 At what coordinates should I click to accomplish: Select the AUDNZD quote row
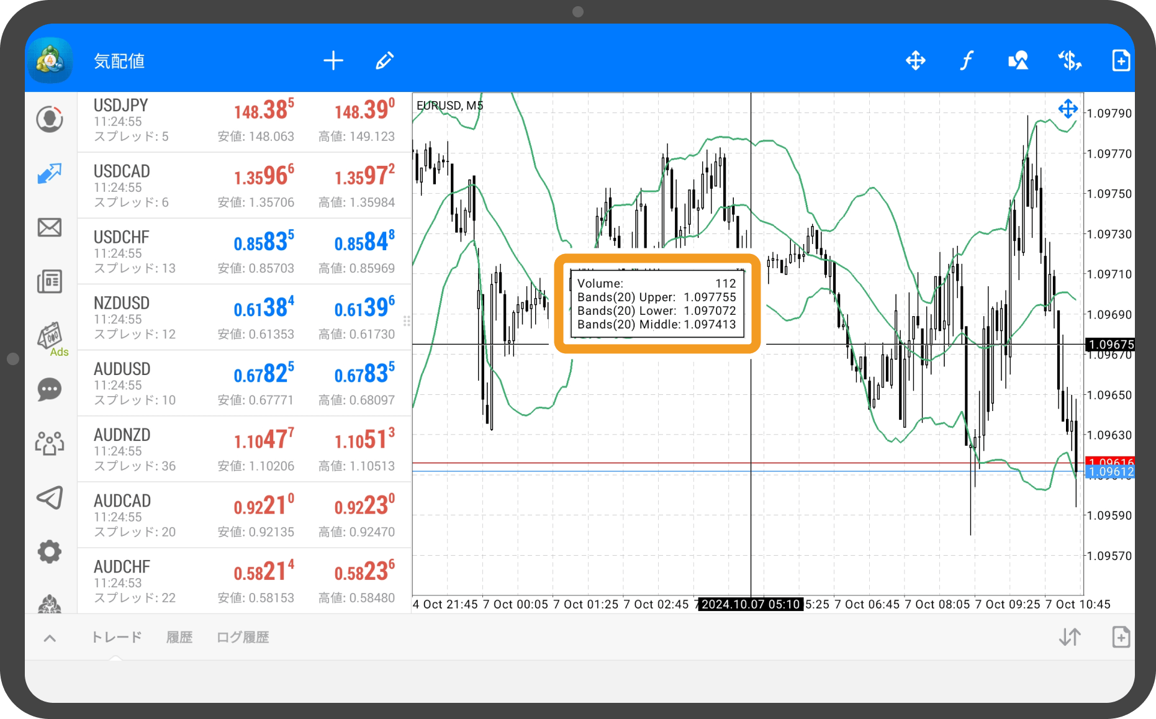coord(244,449)
